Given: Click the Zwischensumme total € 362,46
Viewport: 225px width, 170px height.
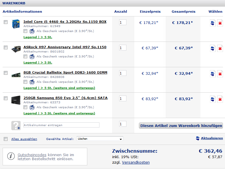Looking at the screenshot, I should click(211, 151).
